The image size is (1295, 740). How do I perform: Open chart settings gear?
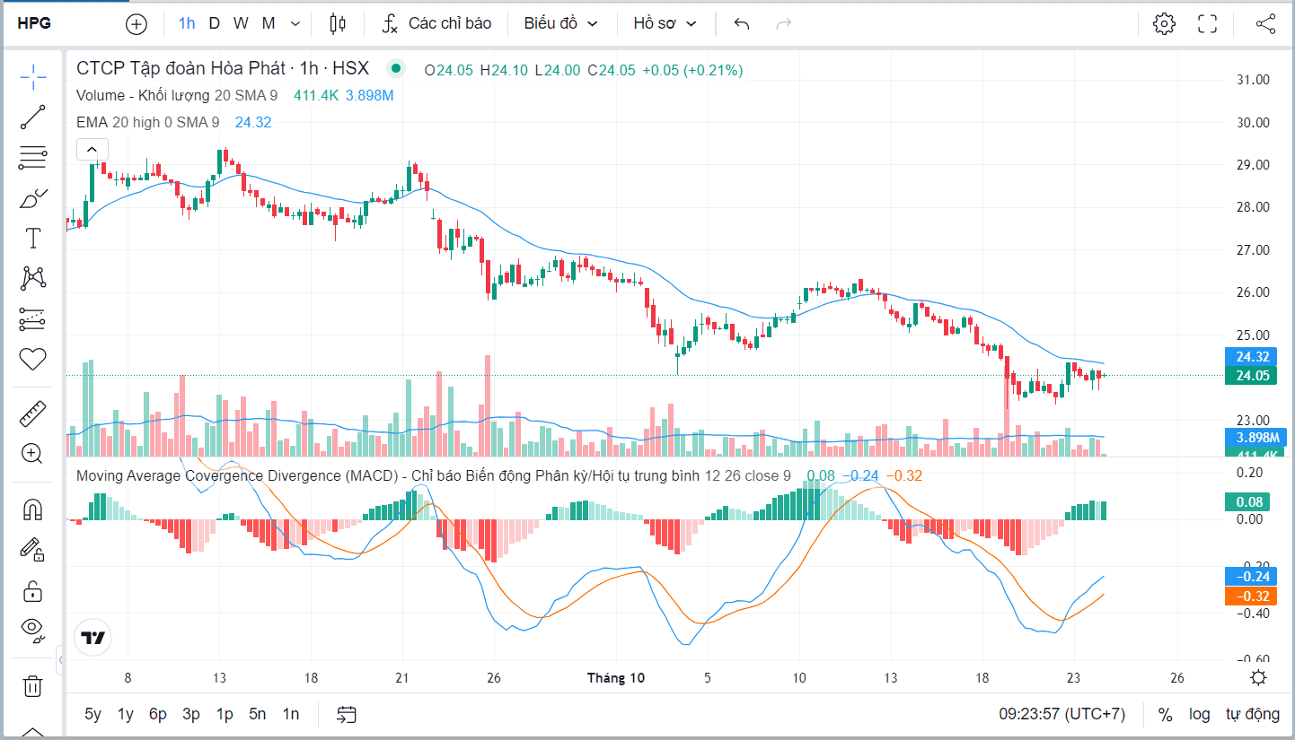[x=1165, y=24]
